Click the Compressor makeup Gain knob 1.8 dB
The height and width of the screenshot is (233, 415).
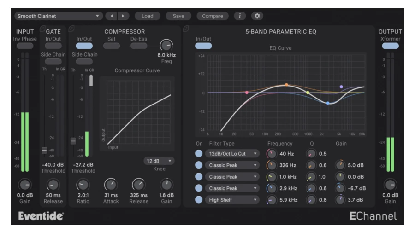click(x=166, y=185)
